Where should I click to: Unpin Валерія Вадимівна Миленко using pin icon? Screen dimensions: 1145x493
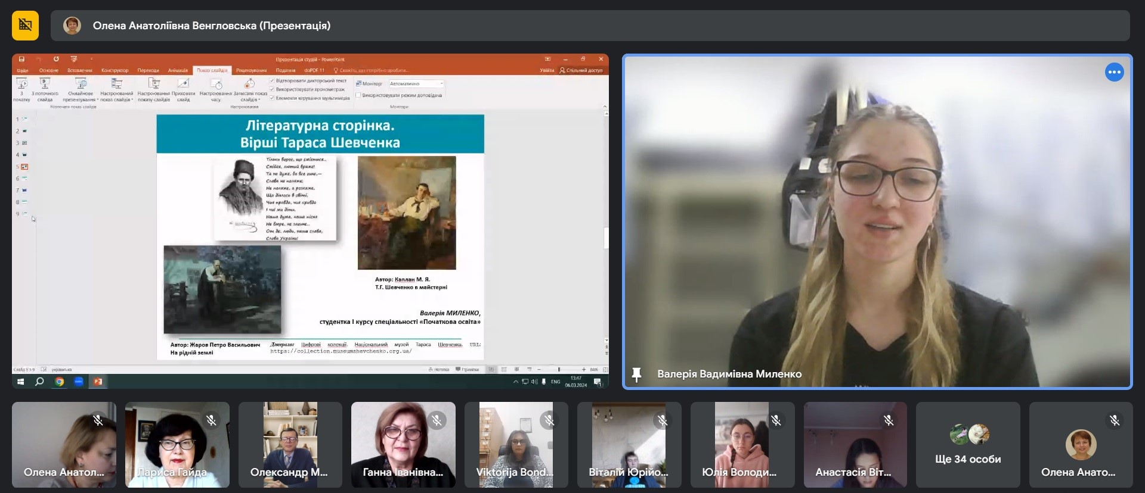pyautogui.click(x=636, y=374)
